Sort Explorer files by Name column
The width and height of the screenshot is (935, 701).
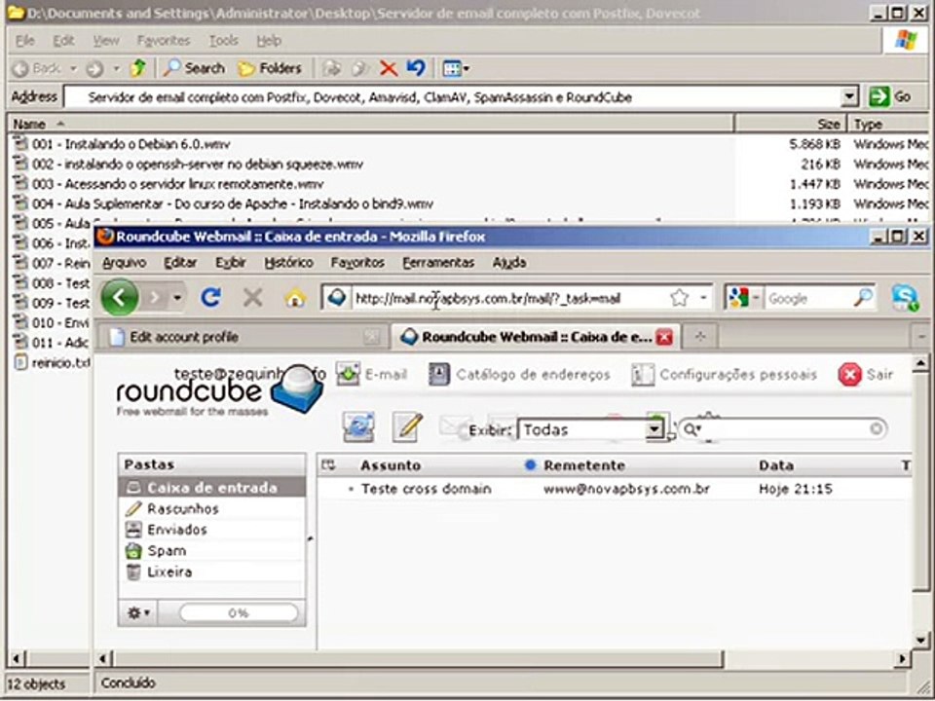coord(370,124)
